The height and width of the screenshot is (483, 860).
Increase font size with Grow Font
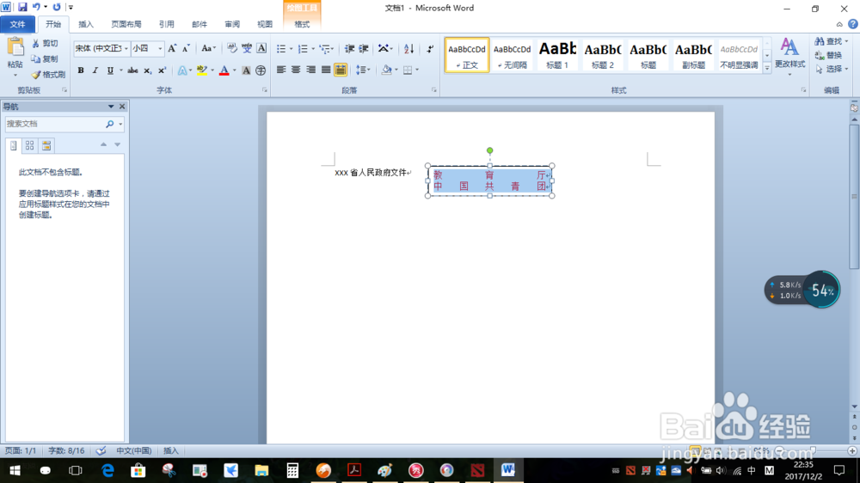(172, 48)
